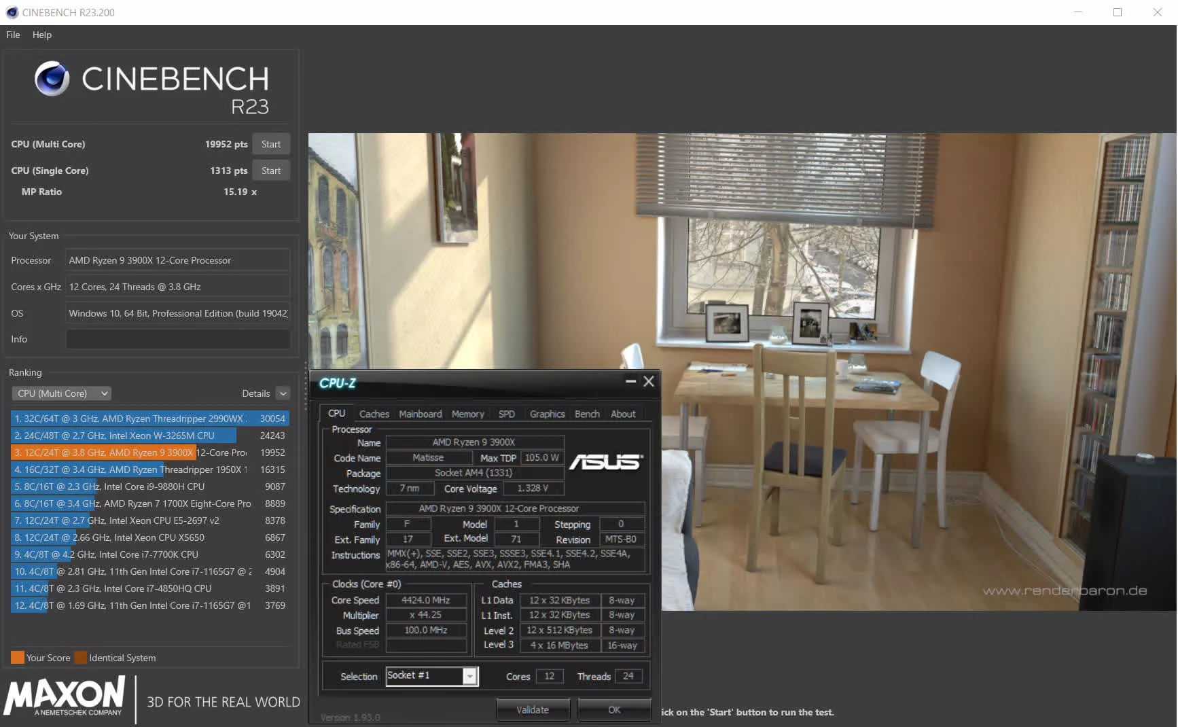Screen dimensions: 1178x727
Task: Close the CPU-Z window
Action: click(649, 382)
